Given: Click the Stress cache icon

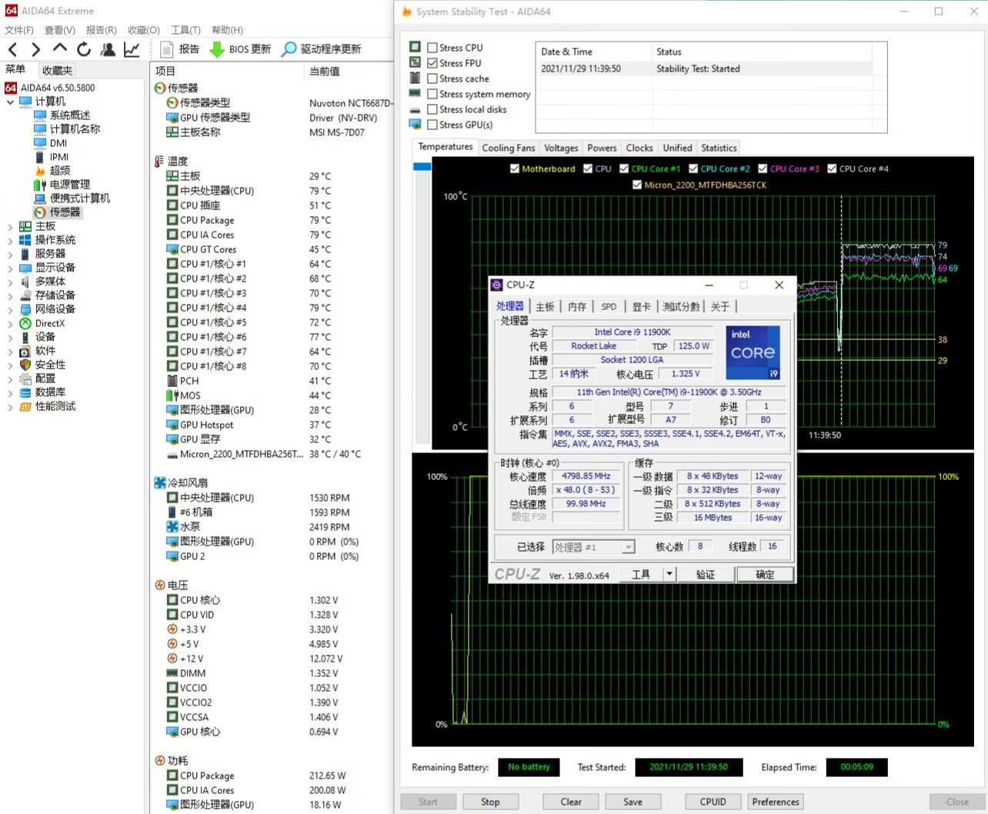Looking at the screenshot, I should 416,78.
